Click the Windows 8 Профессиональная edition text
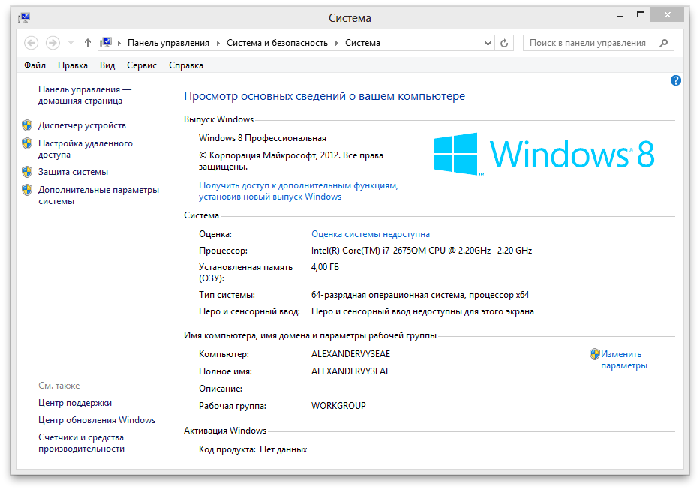Viewport: 700px width, 490px height. tap(263, 138)
